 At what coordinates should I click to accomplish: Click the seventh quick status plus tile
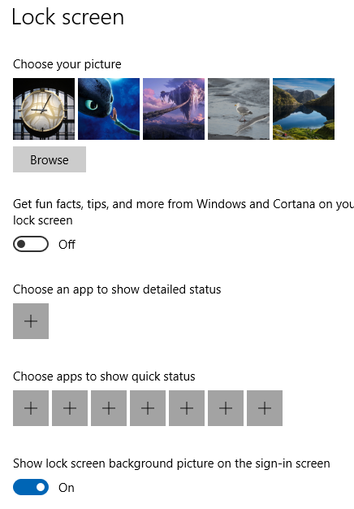[x=265, y=408]
